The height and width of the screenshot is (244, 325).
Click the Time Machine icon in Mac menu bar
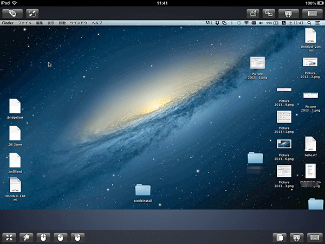coord(239,23)
